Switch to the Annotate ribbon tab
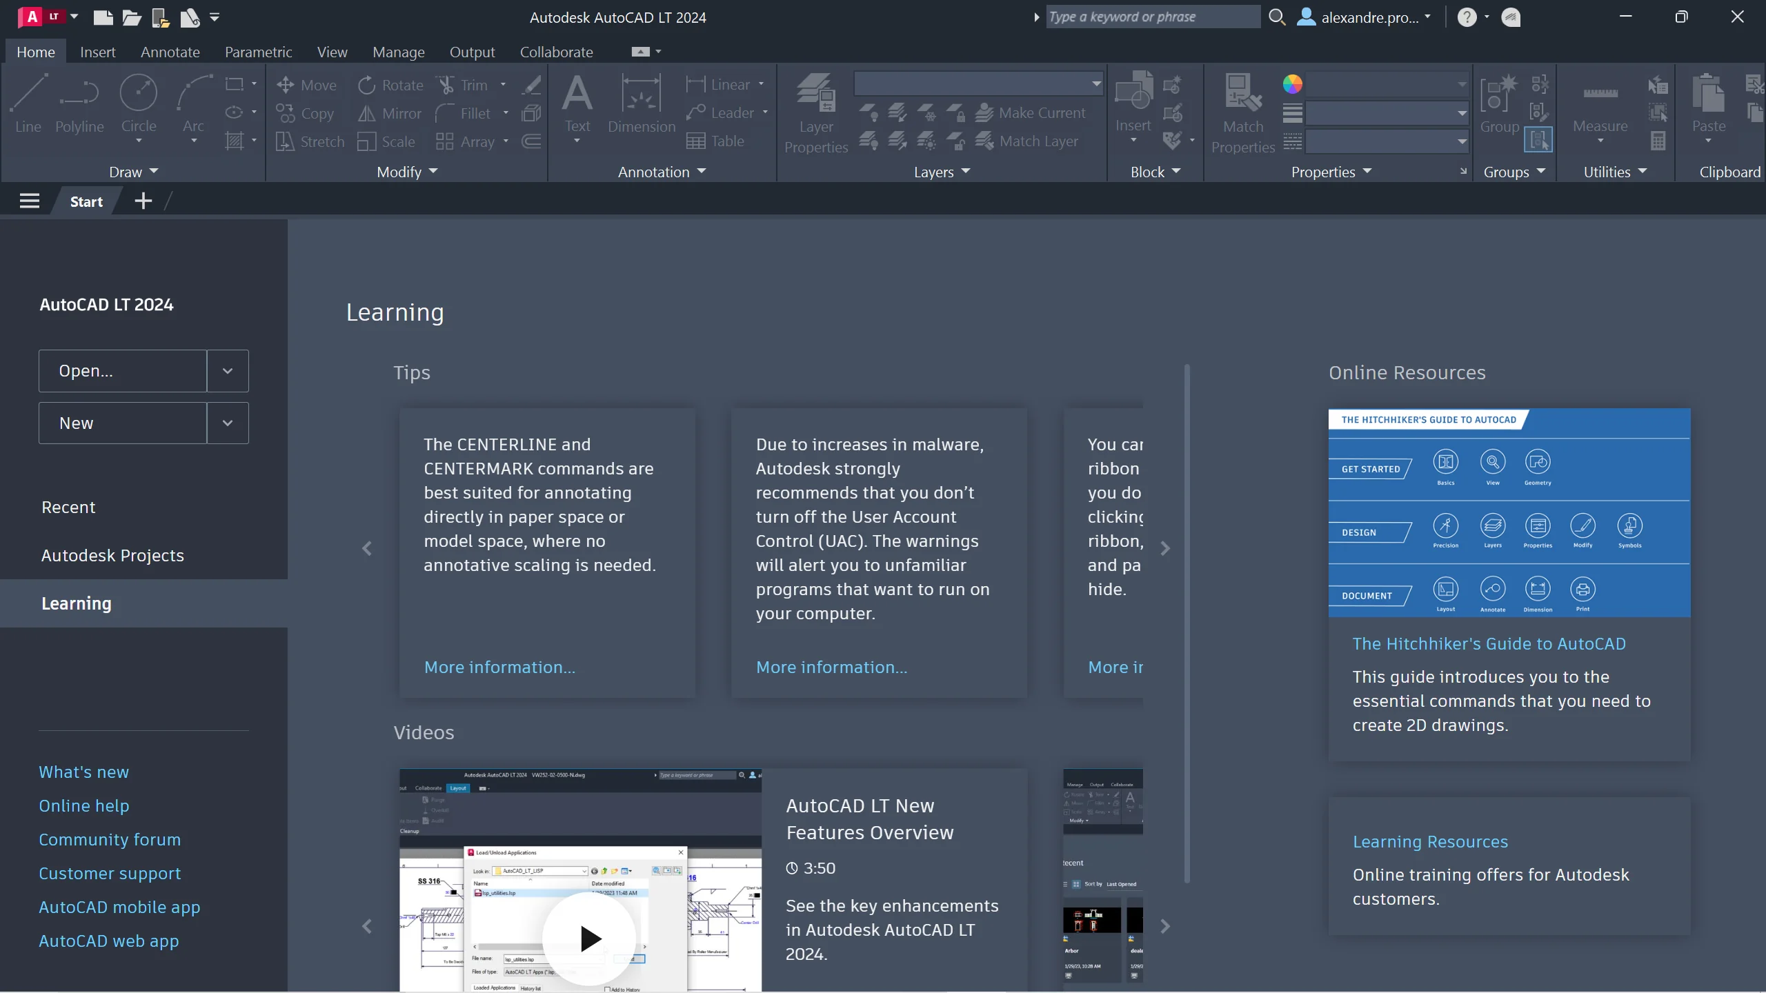This screenshot has height=993, width=1766. [x=170, y=52]
